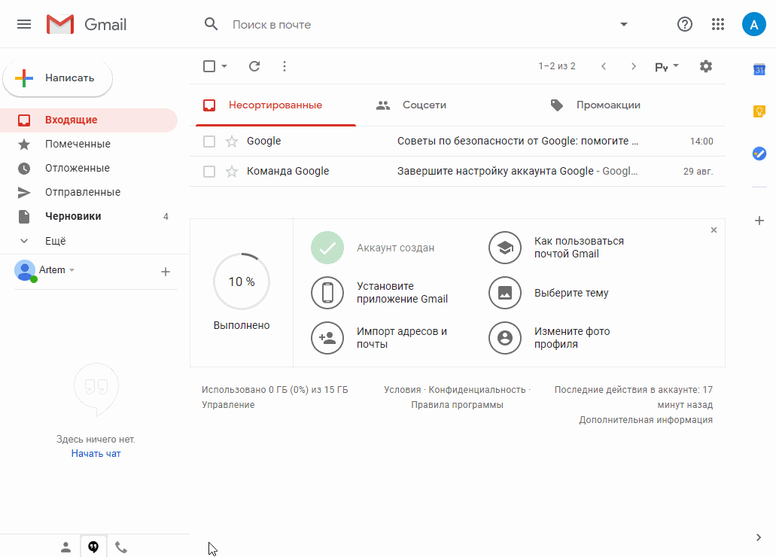Click the change profile photo icon

505,338
